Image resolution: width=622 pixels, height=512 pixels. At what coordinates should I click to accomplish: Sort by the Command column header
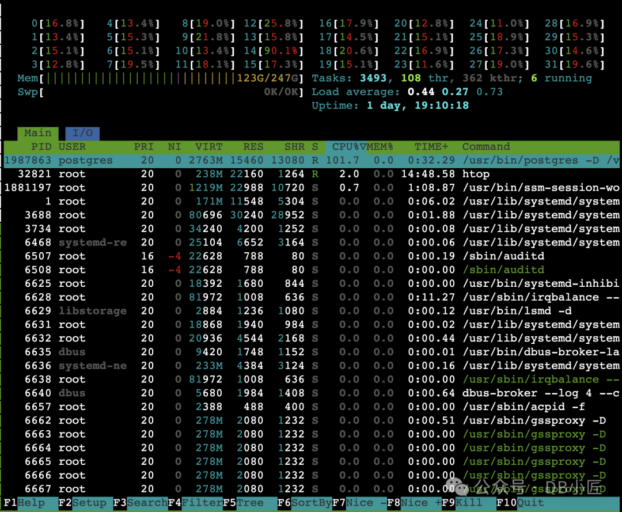pos(486,147)
